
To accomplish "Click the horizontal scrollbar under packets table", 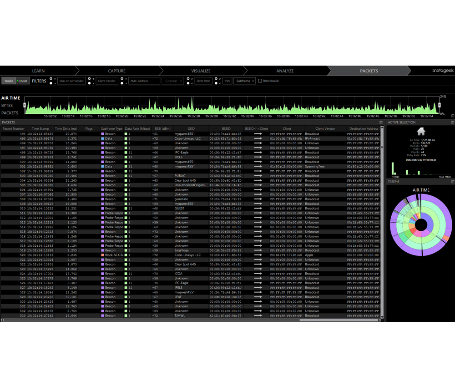I will (191, 320).
